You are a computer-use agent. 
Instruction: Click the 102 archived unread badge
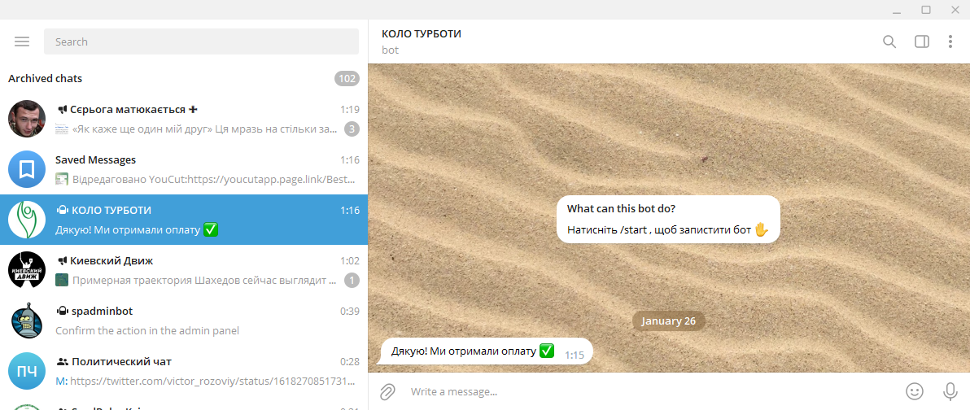(x=347, y=79)
